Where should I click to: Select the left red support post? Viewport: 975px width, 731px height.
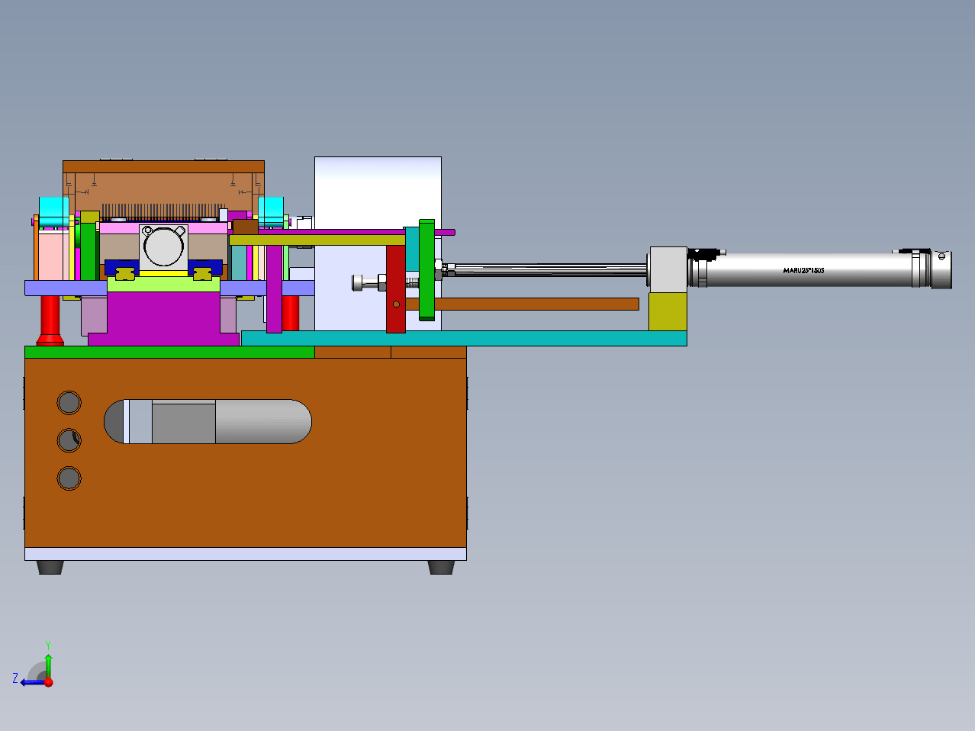click(x=50, y=320)
